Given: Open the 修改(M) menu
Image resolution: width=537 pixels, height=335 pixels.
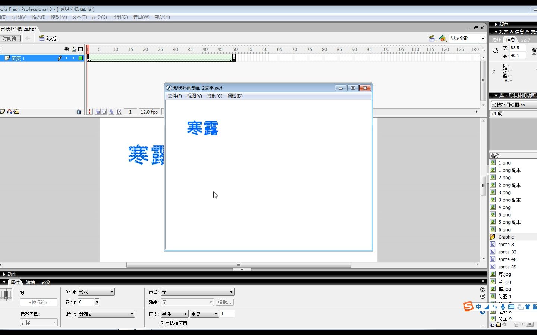Looking at the screenshot, I should point(59,17).
